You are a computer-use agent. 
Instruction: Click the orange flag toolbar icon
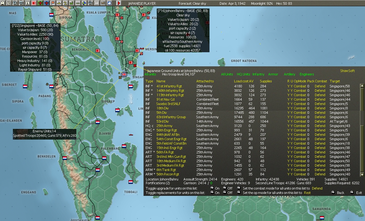tap(53, 3)
